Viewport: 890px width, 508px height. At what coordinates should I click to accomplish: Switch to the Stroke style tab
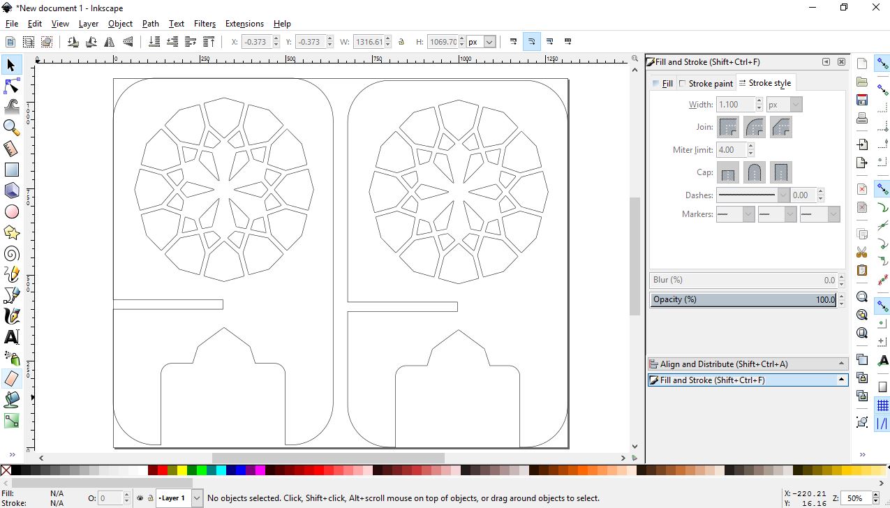pyautogui.click(x=765, y=83)
